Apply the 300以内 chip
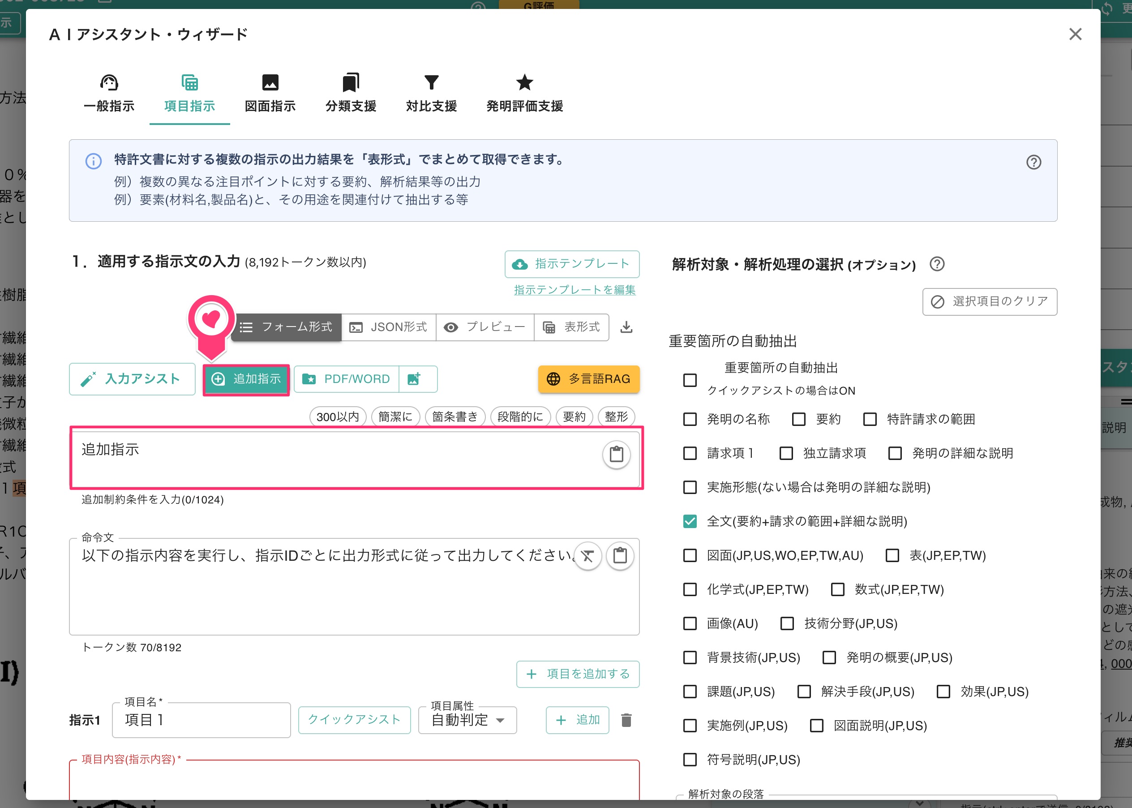The image size is (1132, 808). click(338, 417)
